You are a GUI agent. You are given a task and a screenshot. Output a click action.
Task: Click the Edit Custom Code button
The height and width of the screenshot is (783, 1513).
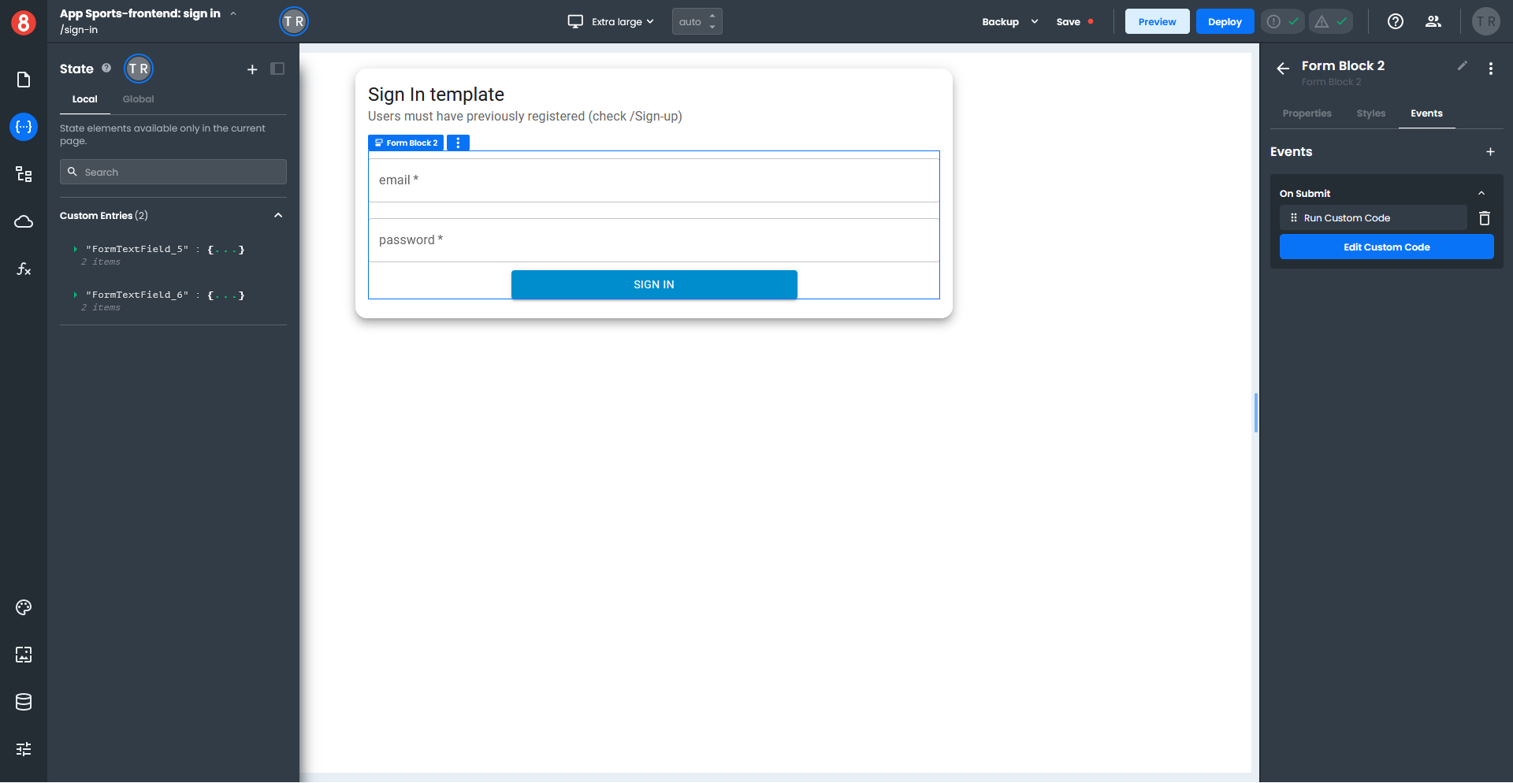click(x=1386, y=247)
